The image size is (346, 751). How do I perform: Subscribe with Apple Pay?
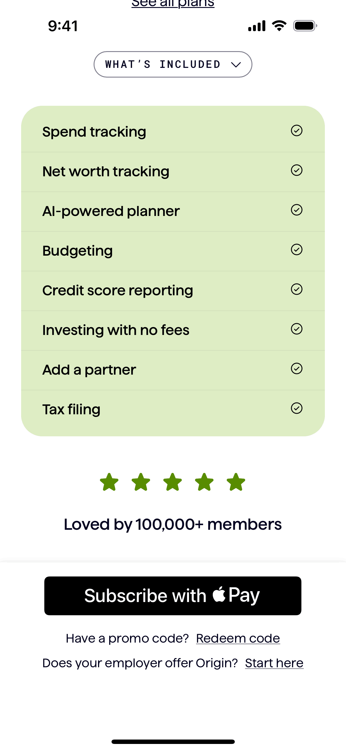click(173, 596)
